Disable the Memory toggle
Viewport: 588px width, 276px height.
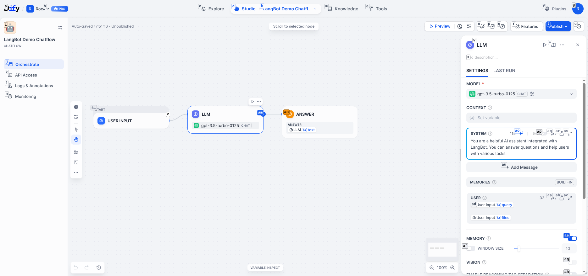tap(572, 238)
